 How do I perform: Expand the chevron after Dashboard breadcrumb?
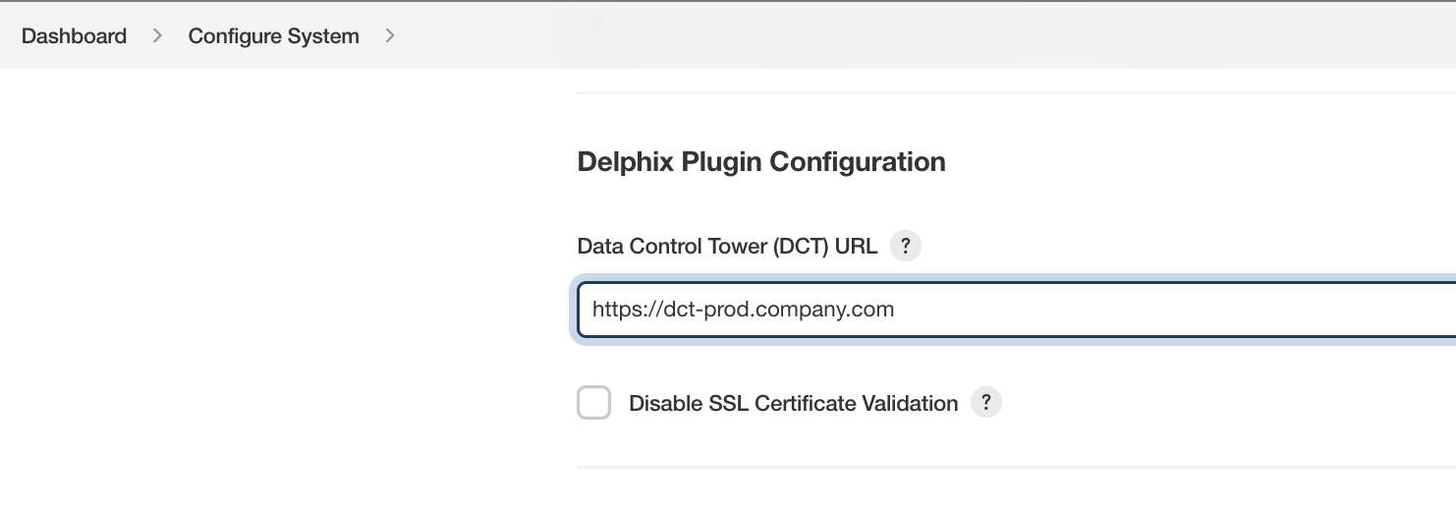point(157,36)
